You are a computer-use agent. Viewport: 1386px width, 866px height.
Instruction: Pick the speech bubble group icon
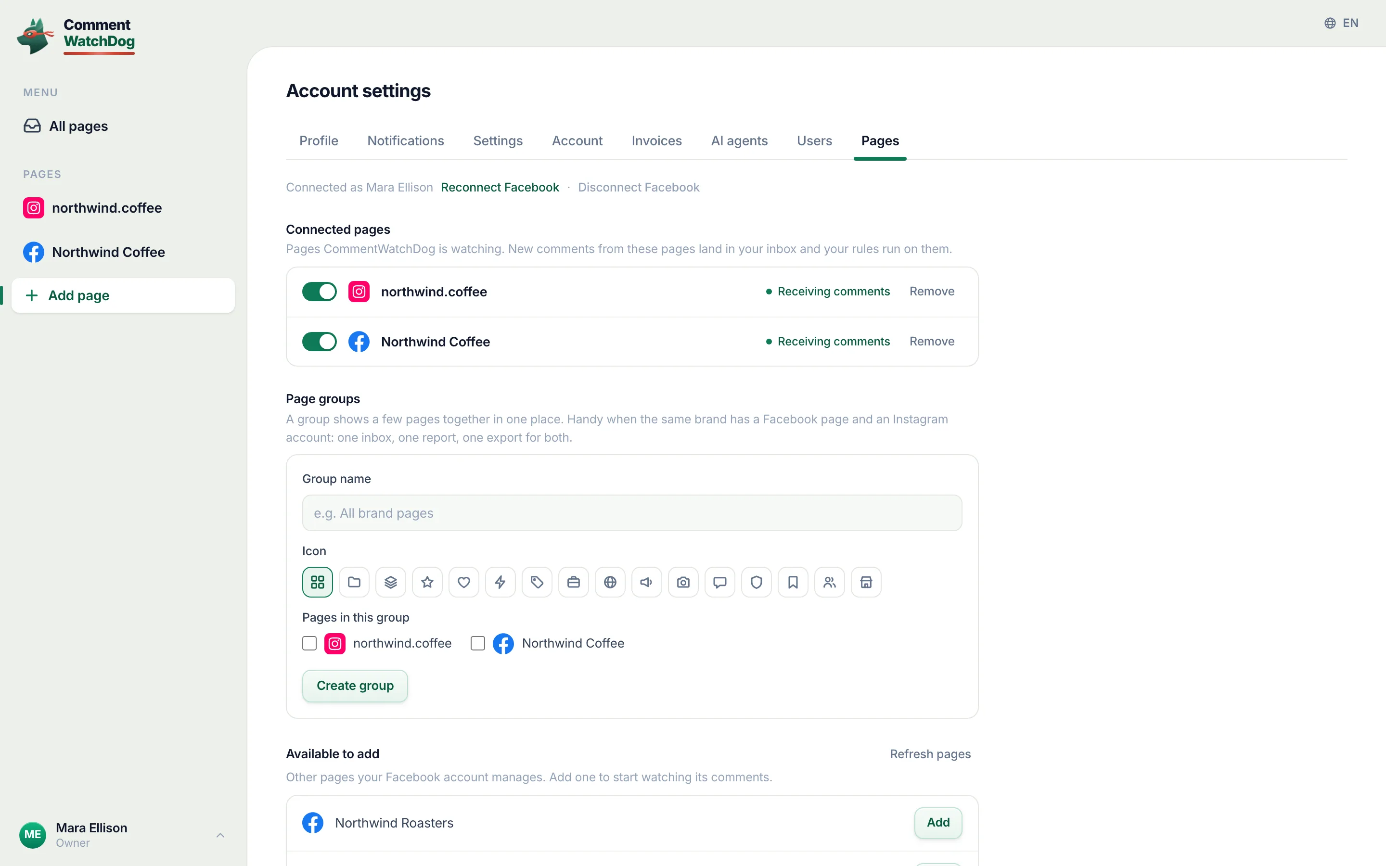click(x=720, y=582)
